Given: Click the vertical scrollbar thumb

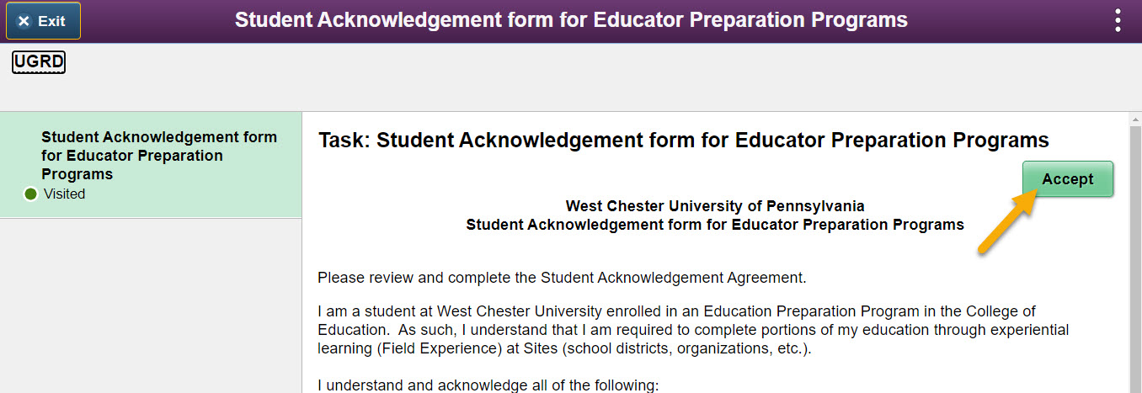Looking at the screenshot, I should [1134, 252].
